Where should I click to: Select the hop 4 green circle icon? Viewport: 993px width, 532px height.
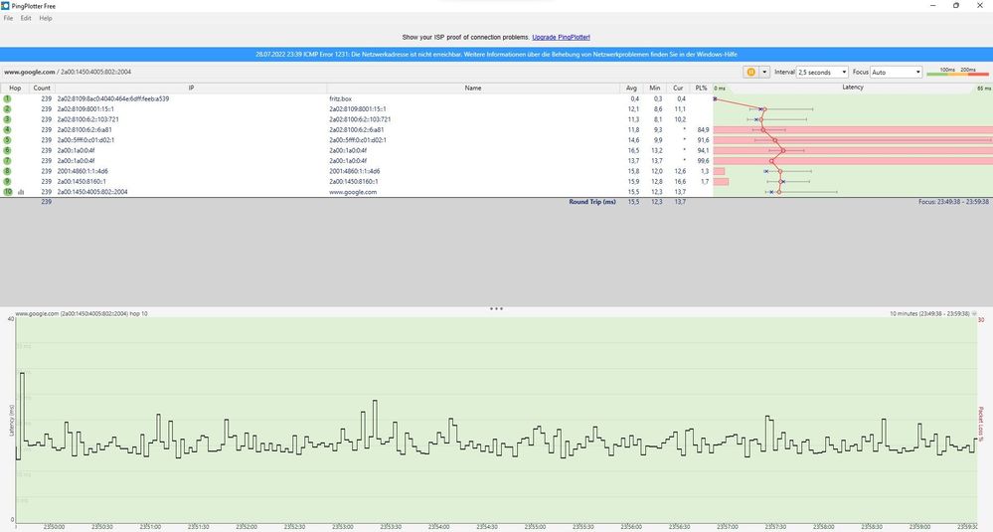pyautogui.click(x=8, y=130)
